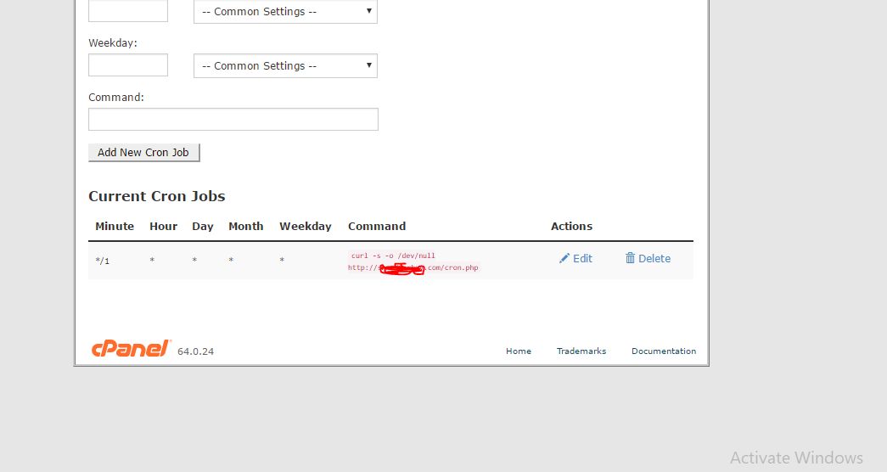Click the Command column header
887x472 pixels.
tap(377, 227)
